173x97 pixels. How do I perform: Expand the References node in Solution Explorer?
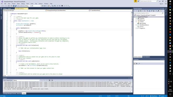(136, 20)
